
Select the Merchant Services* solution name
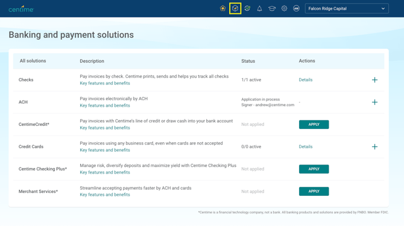point(38,192)
